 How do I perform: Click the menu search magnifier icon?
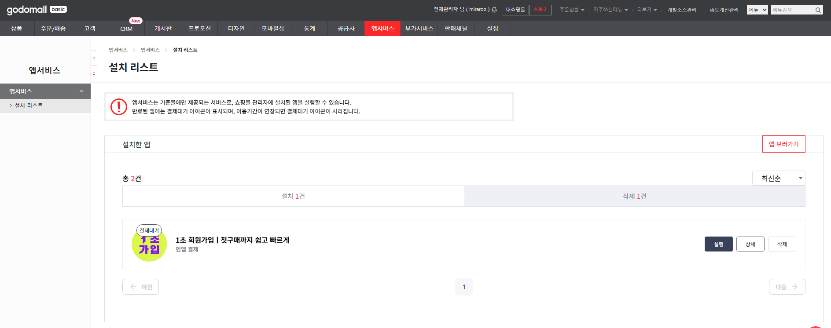pos(818,10)
